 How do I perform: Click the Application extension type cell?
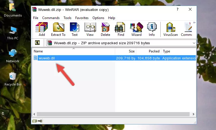tap(179, 58)
